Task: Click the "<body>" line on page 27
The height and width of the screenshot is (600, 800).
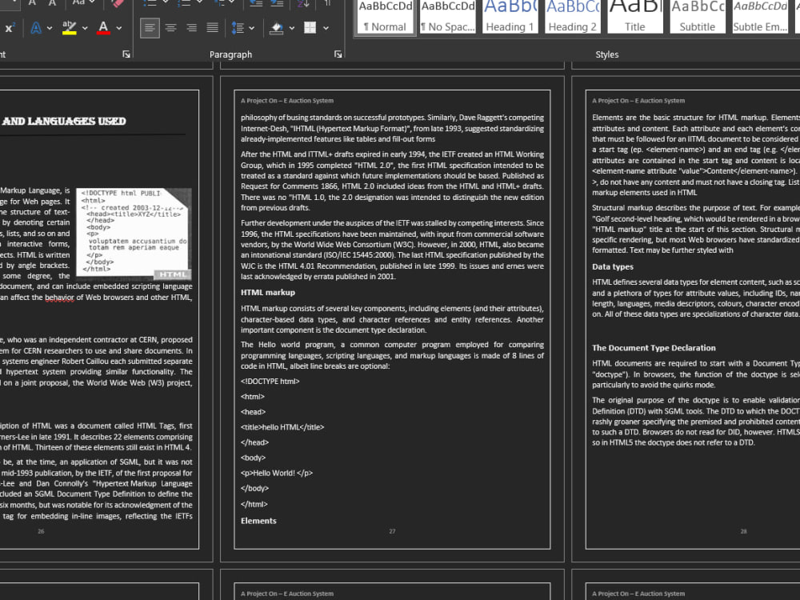Action: click(253, 458)
